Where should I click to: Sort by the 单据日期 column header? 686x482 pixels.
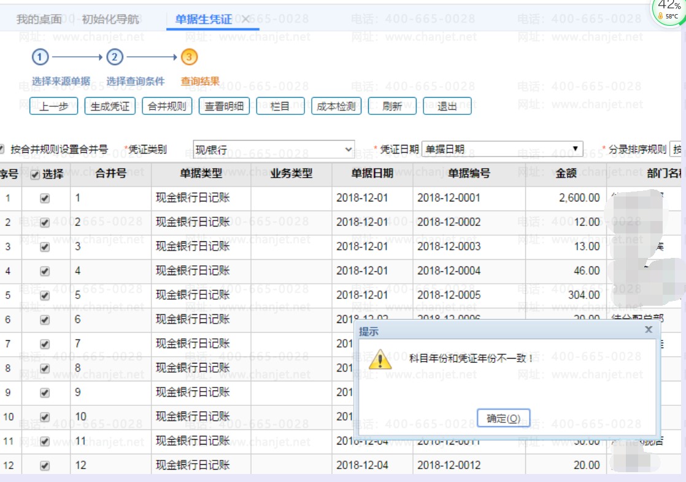(x=372, y=174)
